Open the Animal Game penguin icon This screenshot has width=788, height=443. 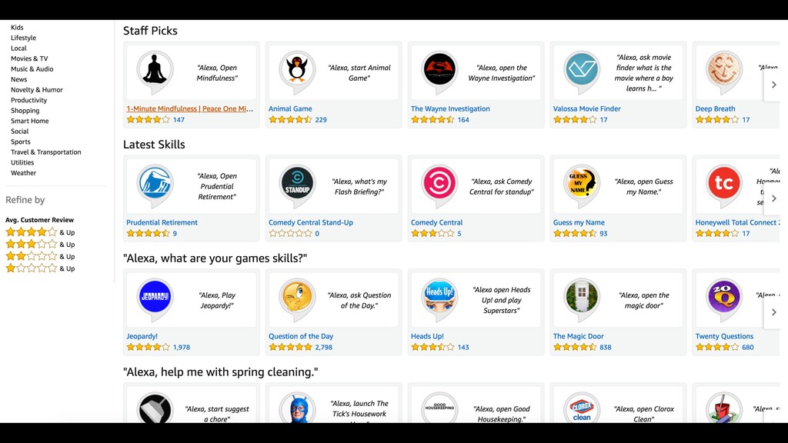tap(297, 71)
